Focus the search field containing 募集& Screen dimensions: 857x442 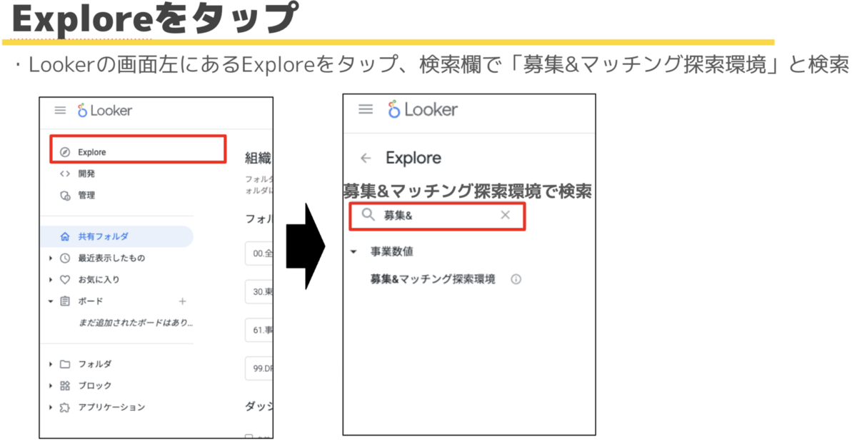(437, 216)
